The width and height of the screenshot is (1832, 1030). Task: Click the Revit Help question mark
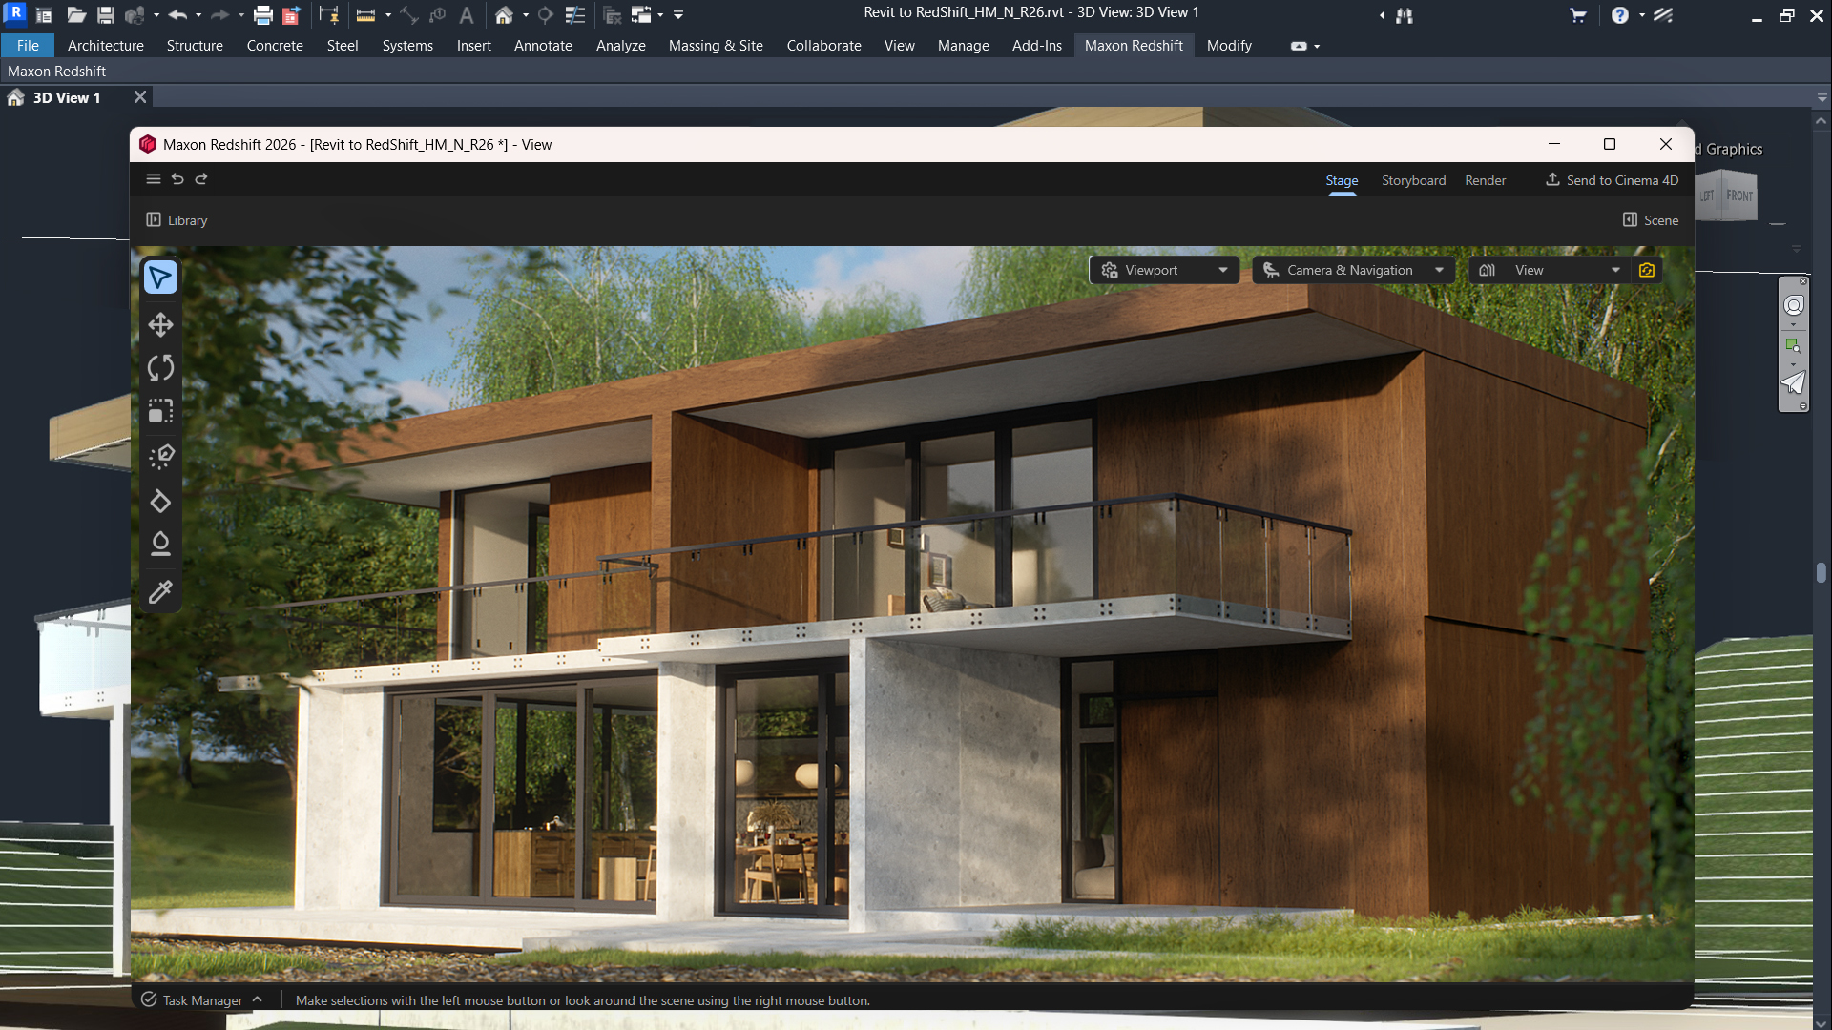point(1620,15)
